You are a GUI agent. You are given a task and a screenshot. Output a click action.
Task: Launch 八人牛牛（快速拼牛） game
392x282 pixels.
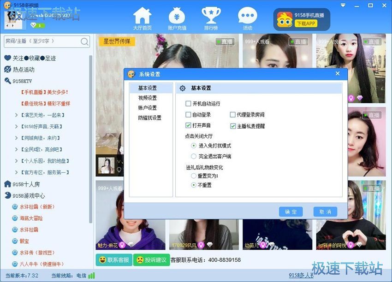pos(38,264)
